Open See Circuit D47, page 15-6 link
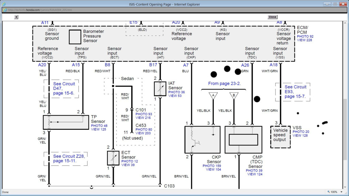This screenshot has width=349, height=196. click(64, 88)
